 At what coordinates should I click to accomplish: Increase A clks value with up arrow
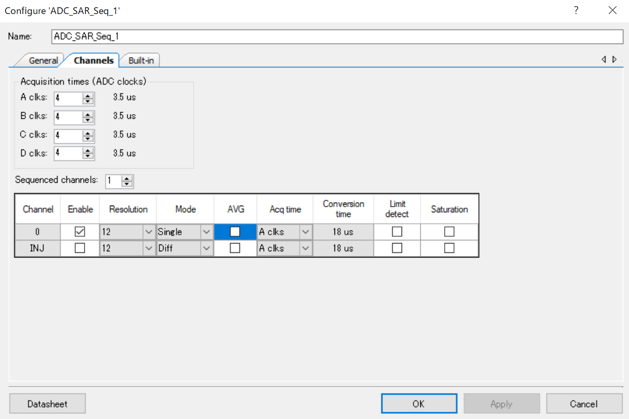pyautogui.click(x=88, y=95)
